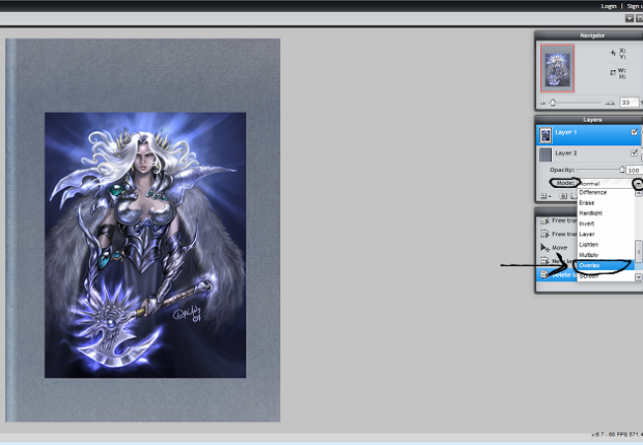This screenshot has height=445, width=643.
Task: Choose Screen blend mode
Action: [x=605, y=276]
